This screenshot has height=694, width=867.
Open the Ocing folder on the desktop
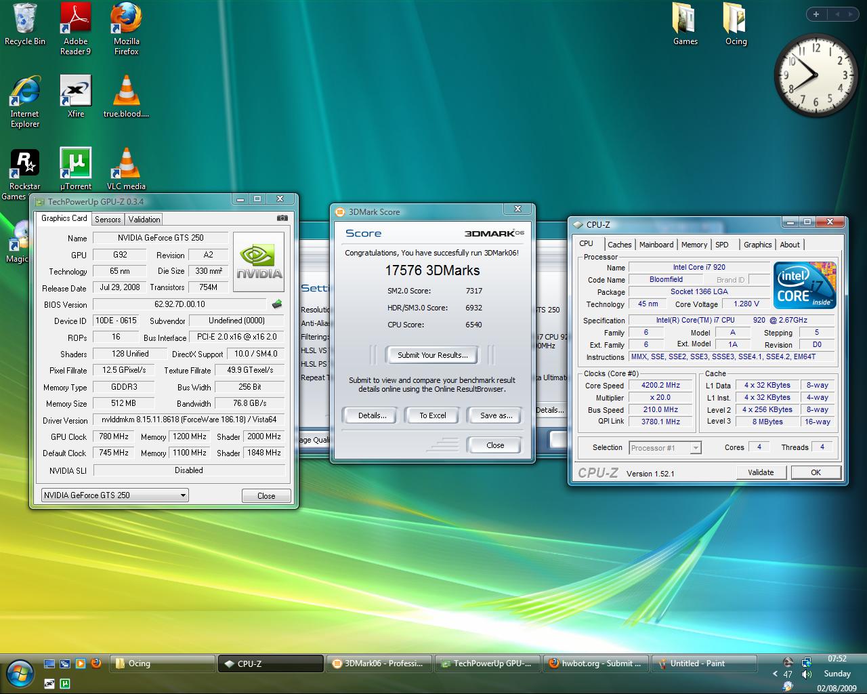[736, 24]
